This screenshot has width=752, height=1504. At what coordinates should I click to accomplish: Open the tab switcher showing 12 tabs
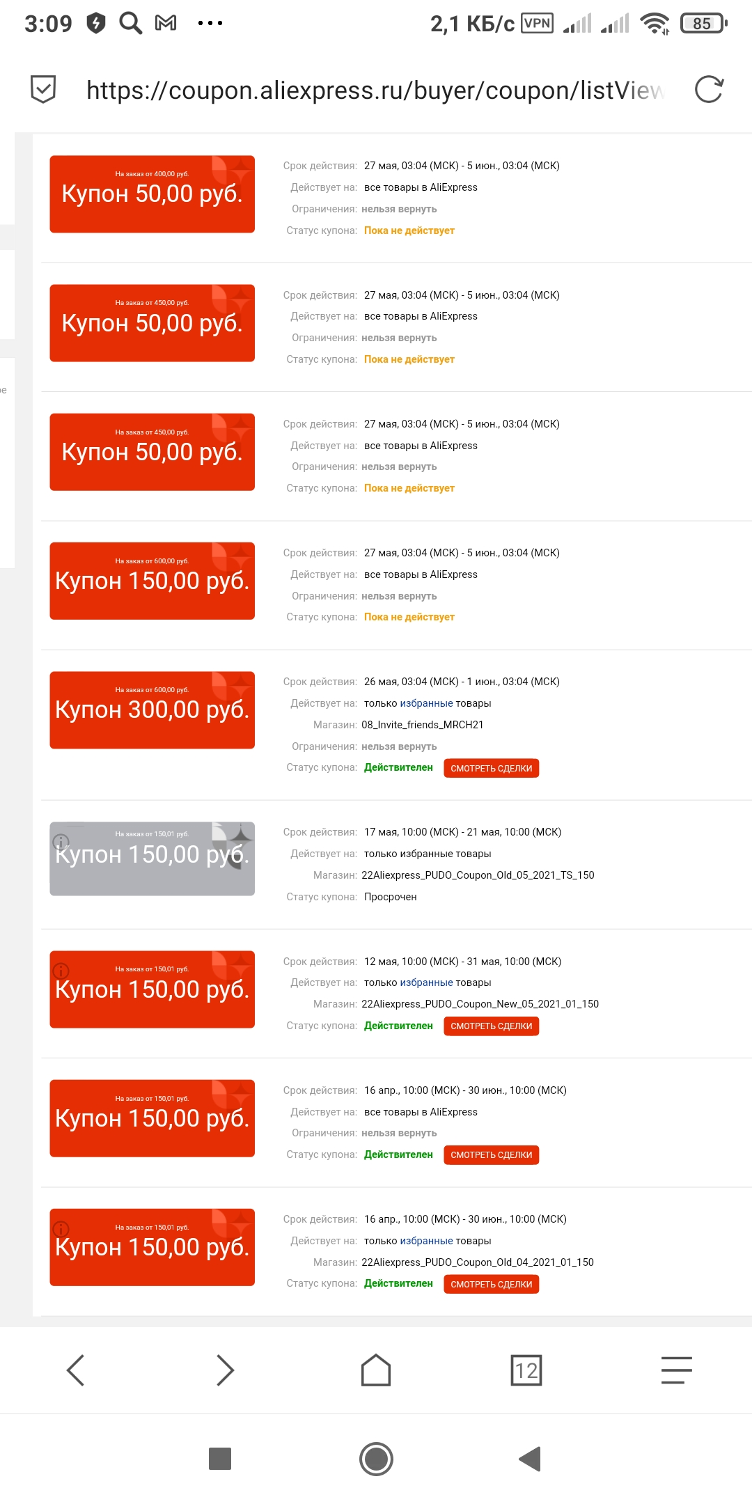pos(526,1370)
